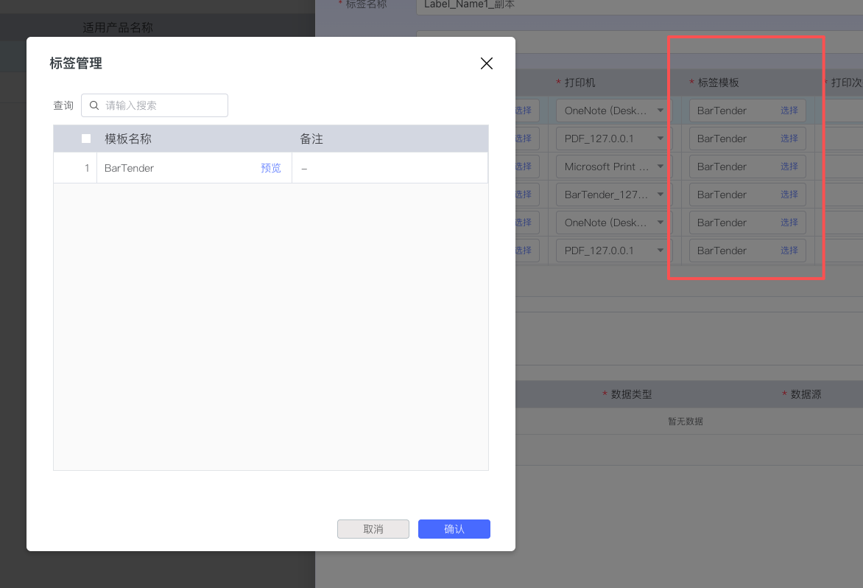Click the 模板名称 column header
The height and width of the screenshot is (588, 863).
(128, 139)
